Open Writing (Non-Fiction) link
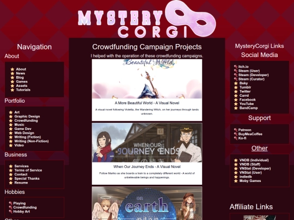The image size is (294, 220). pyautogui.click(x=32, y=141)
